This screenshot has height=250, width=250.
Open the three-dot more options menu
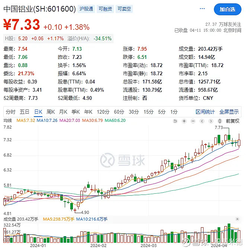click(x=202, y=9)
